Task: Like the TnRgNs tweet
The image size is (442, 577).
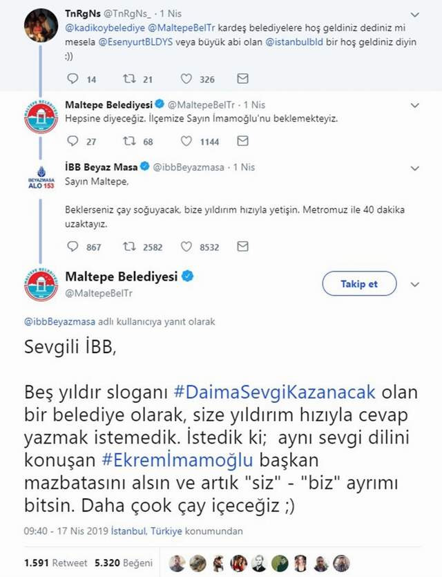Action: [186, 79]
